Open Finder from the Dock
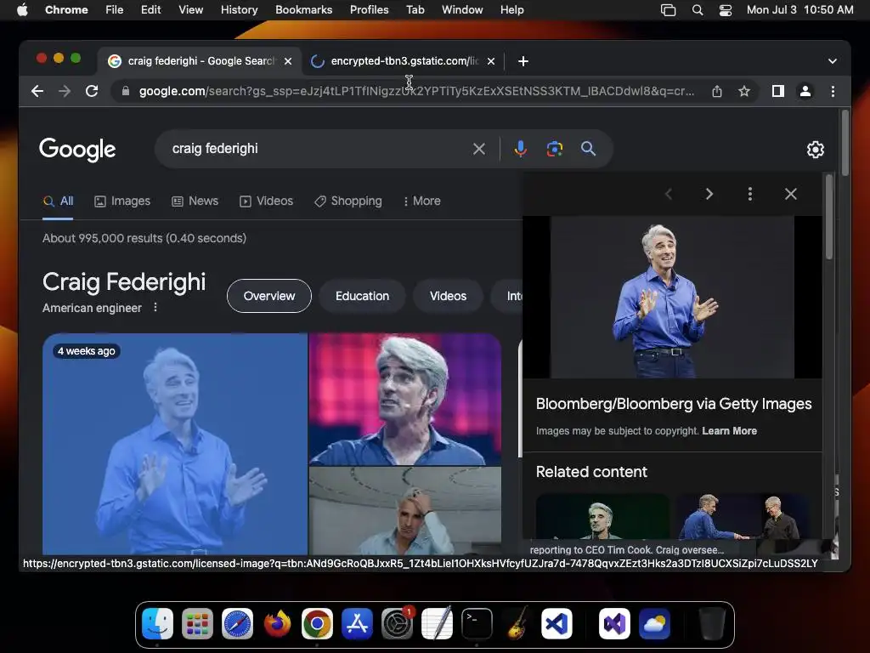The width and height of the screenshot is (870, 653). click(x=157, y=623)
